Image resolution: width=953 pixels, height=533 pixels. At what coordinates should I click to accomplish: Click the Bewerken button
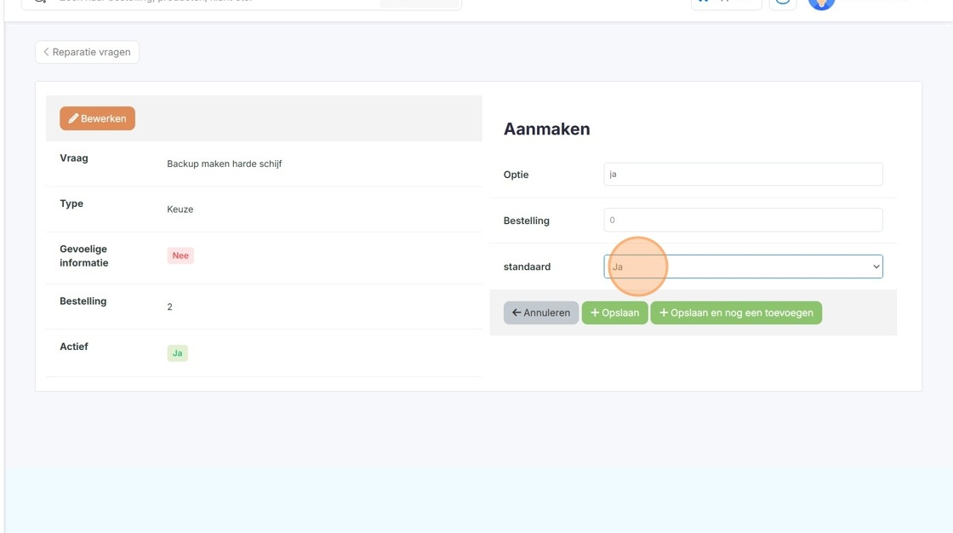[97, 118]
